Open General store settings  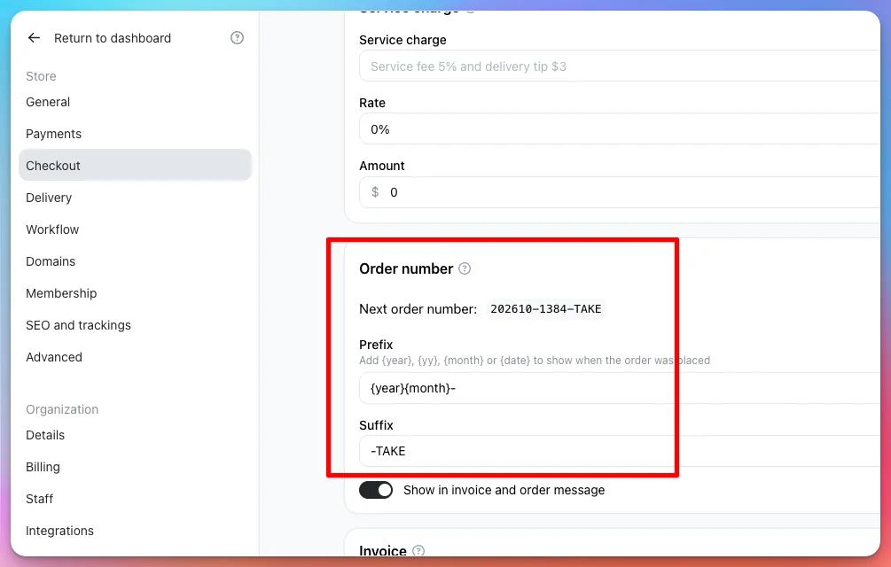tap(48, 102)
